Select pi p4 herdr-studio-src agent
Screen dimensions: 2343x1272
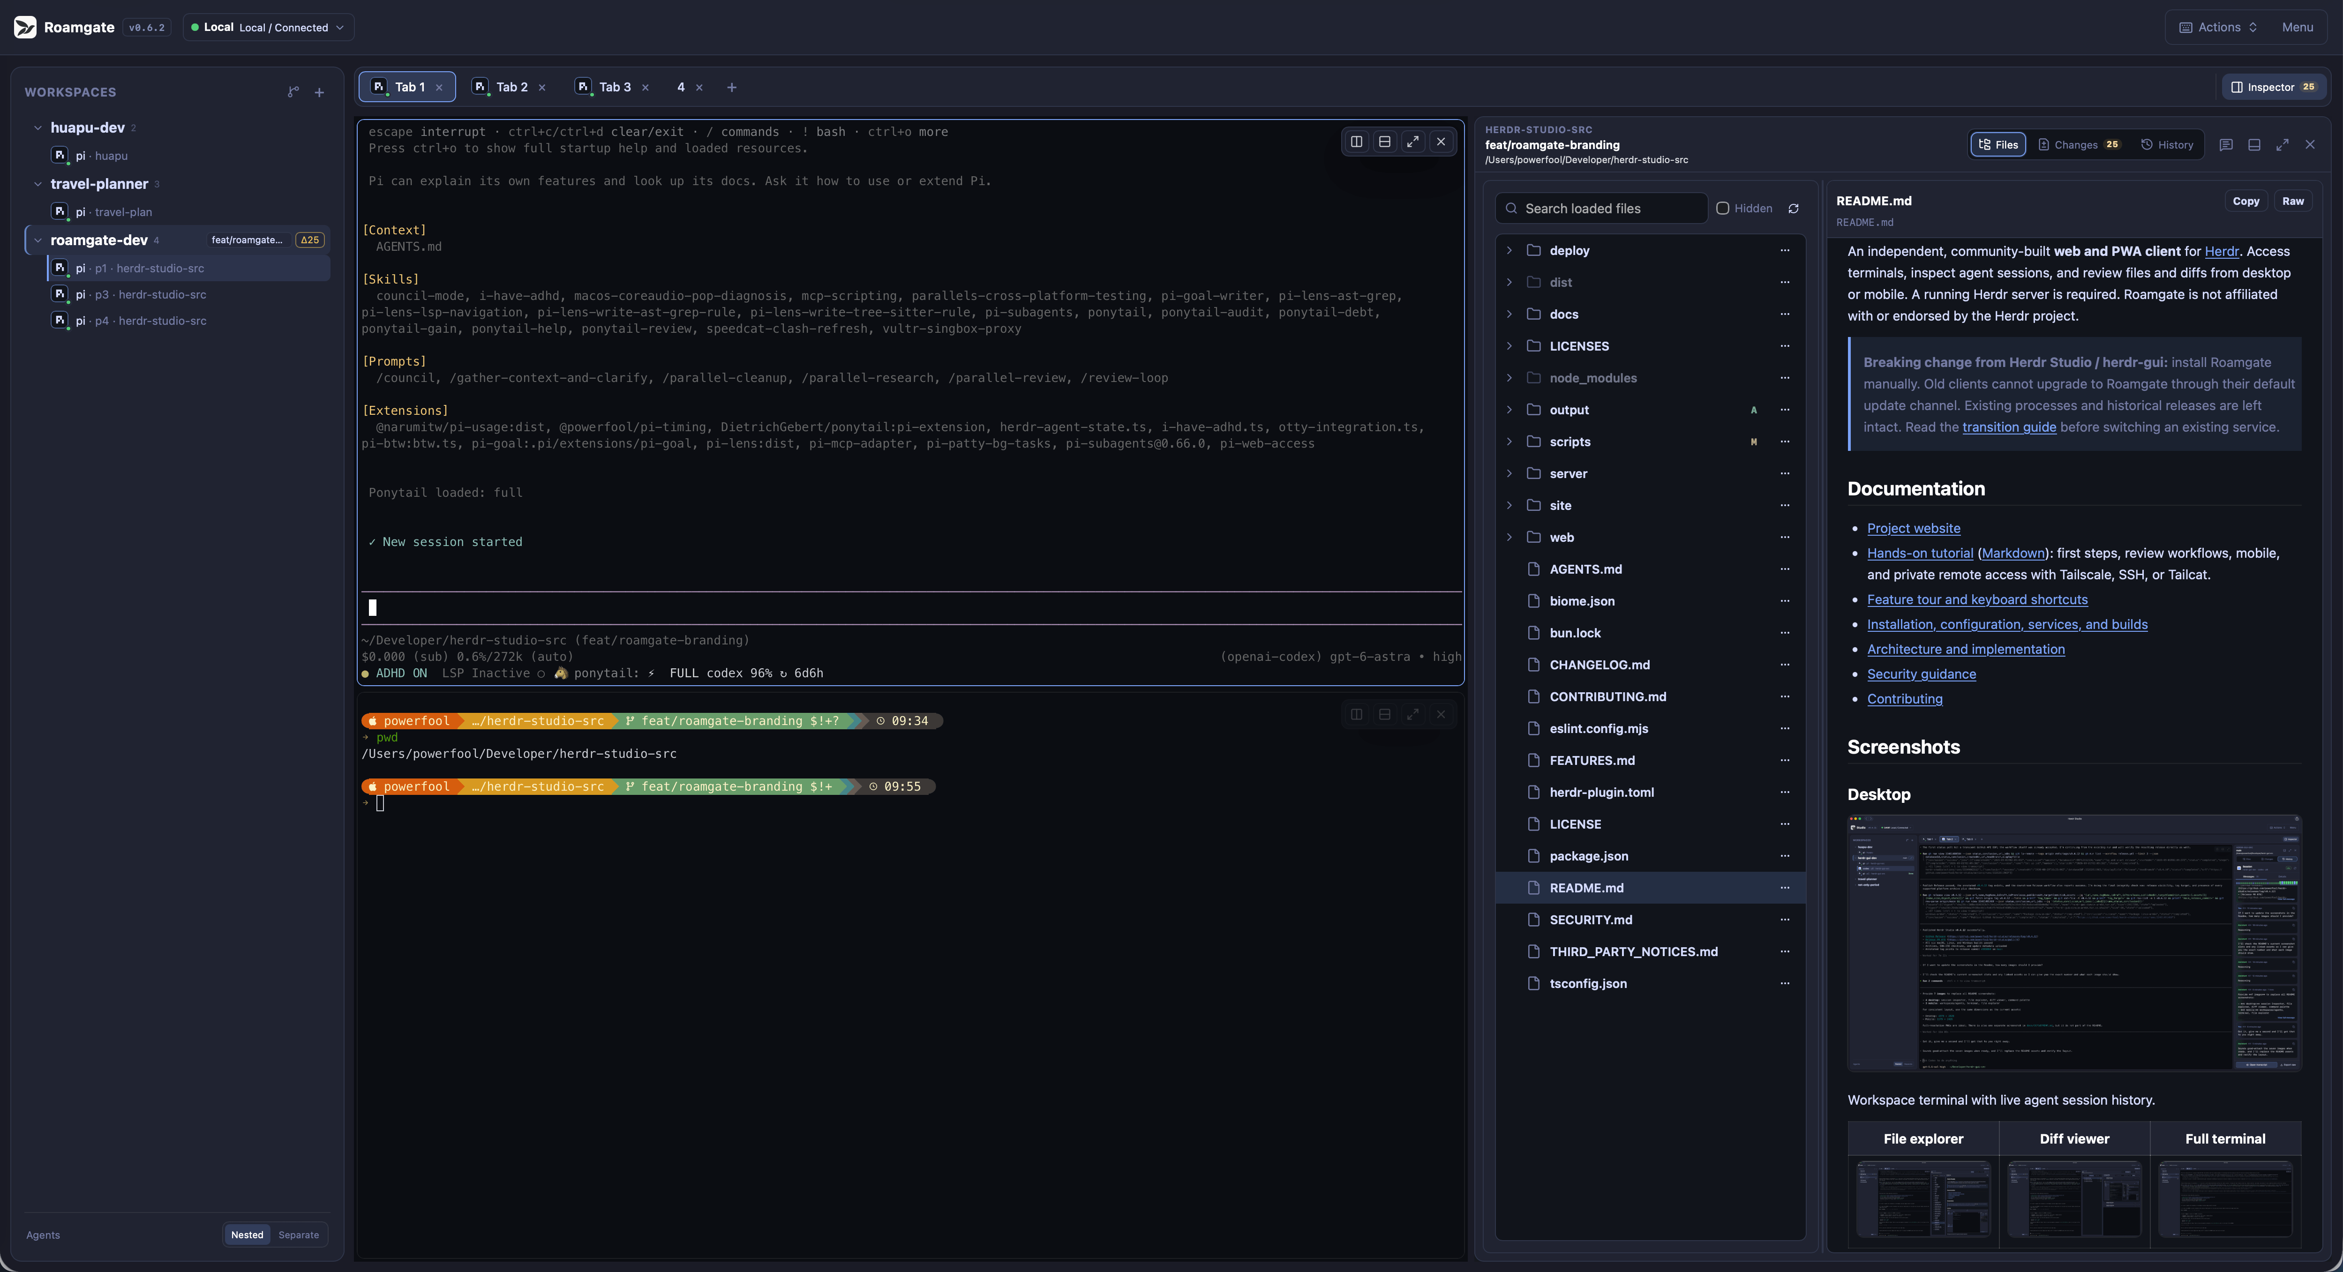tap(189, 321)
